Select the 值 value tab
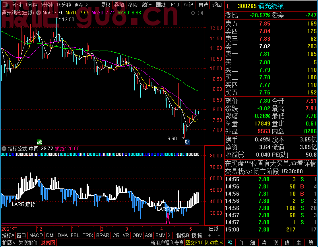The width and height of the screenshot is (318, 247). pos(287,243)
